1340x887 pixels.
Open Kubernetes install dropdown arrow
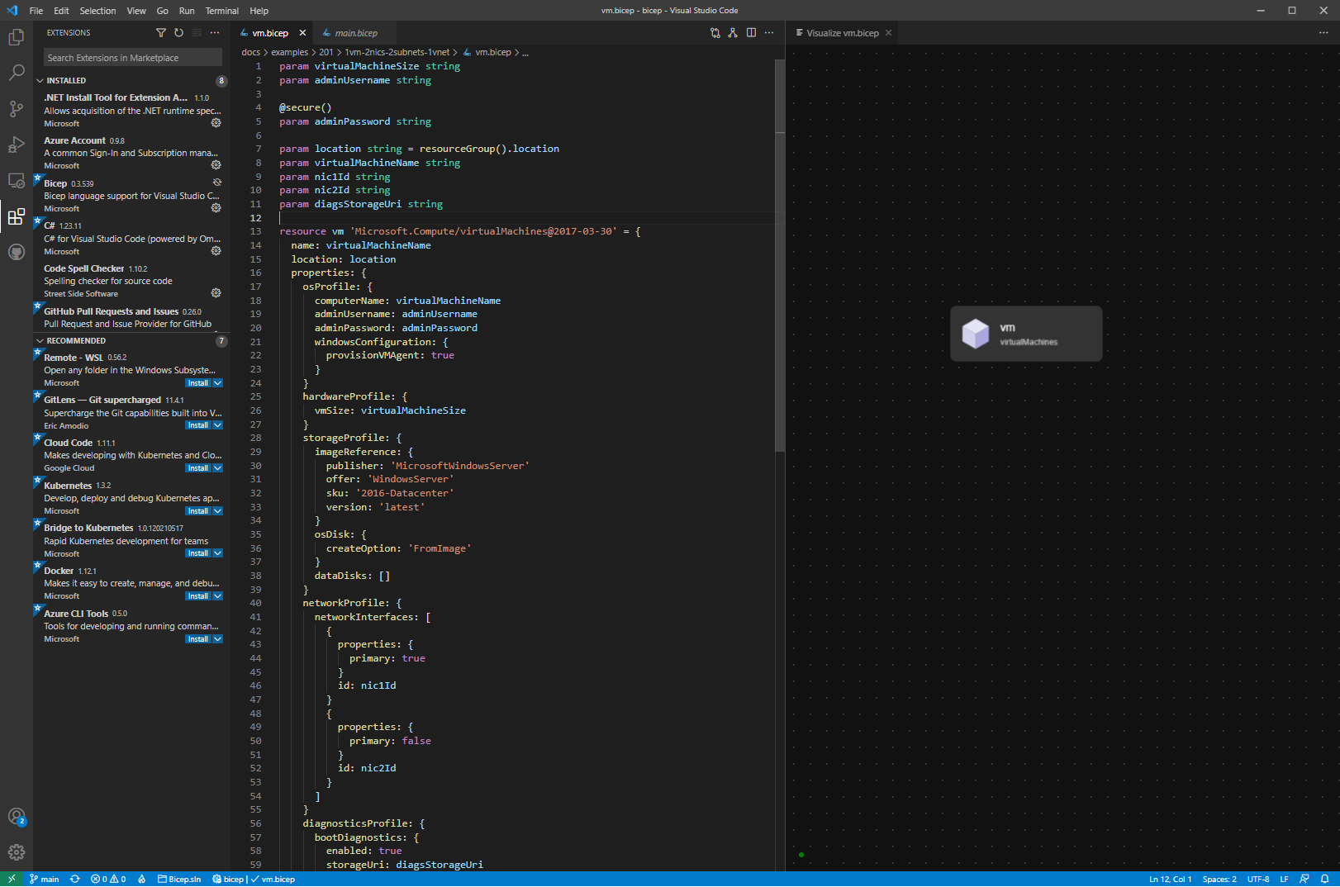click(x=218, y=511)
